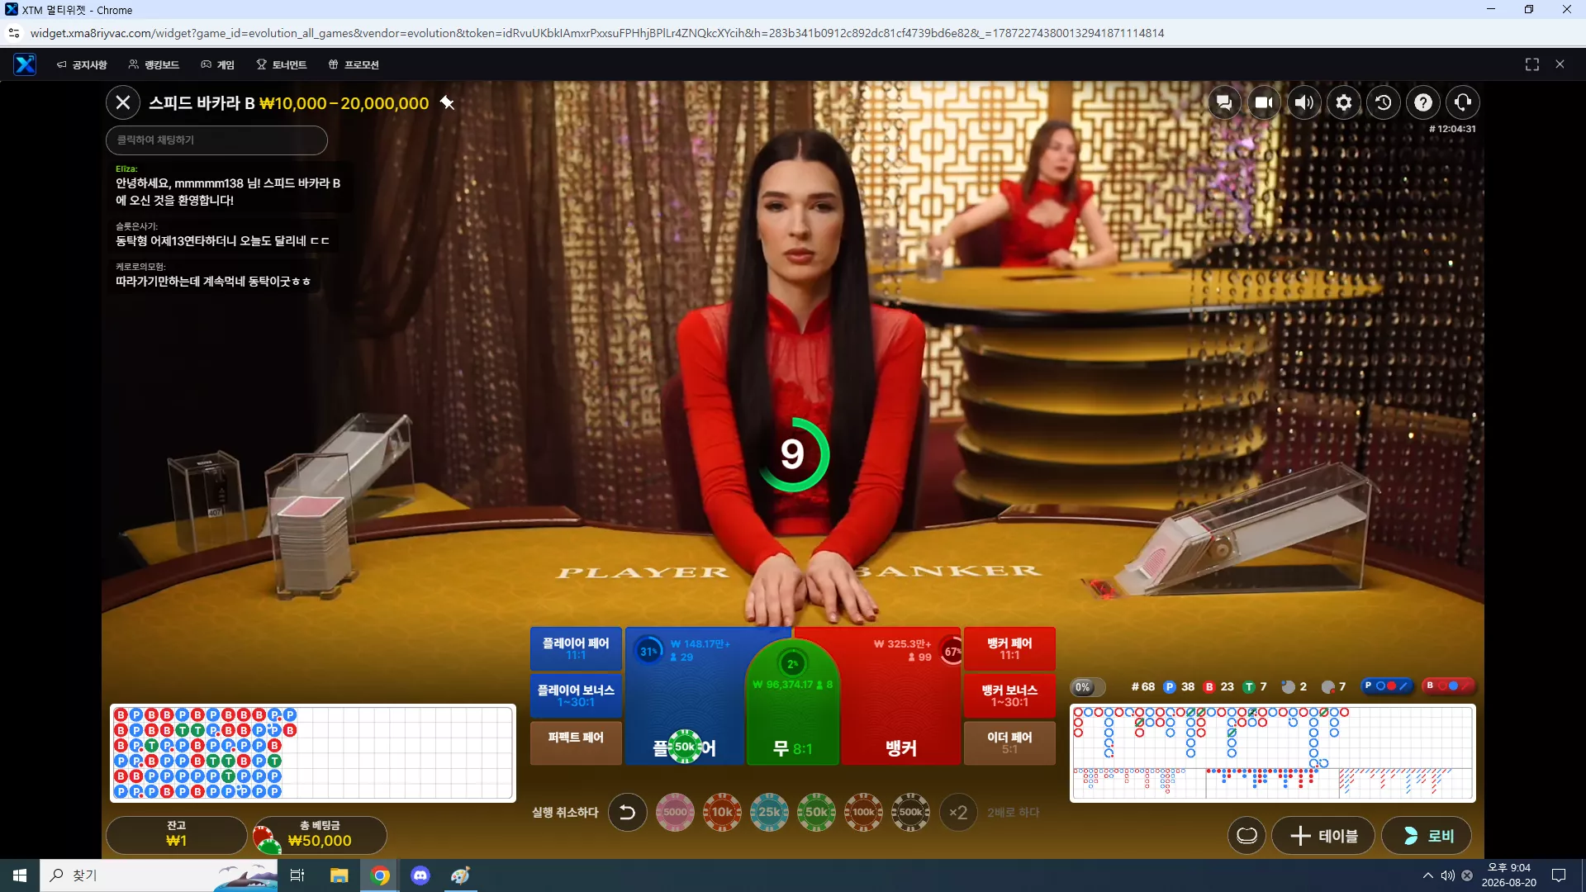Open Task View on taskbar
This screenshot has height=892, width=1586.
(x=297, y=875)
